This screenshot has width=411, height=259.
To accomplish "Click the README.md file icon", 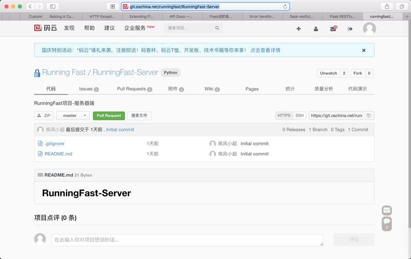I will tap(40, 153).
